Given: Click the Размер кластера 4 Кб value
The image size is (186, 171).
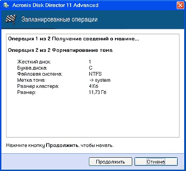Looking at the screenshot, I should coord(93,86).
